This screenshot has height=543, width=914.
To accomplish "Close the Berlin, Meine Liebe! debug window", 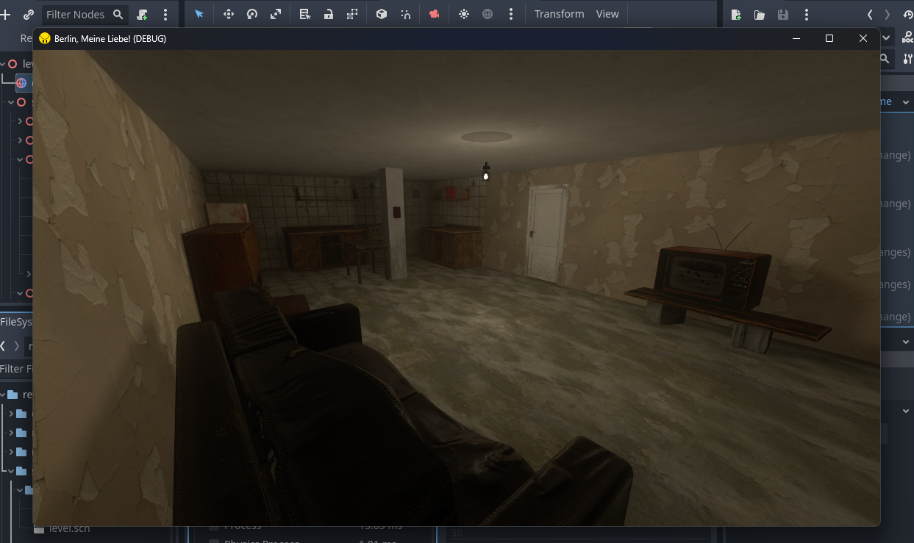I will pyautogui.click(x=863, y=38).
